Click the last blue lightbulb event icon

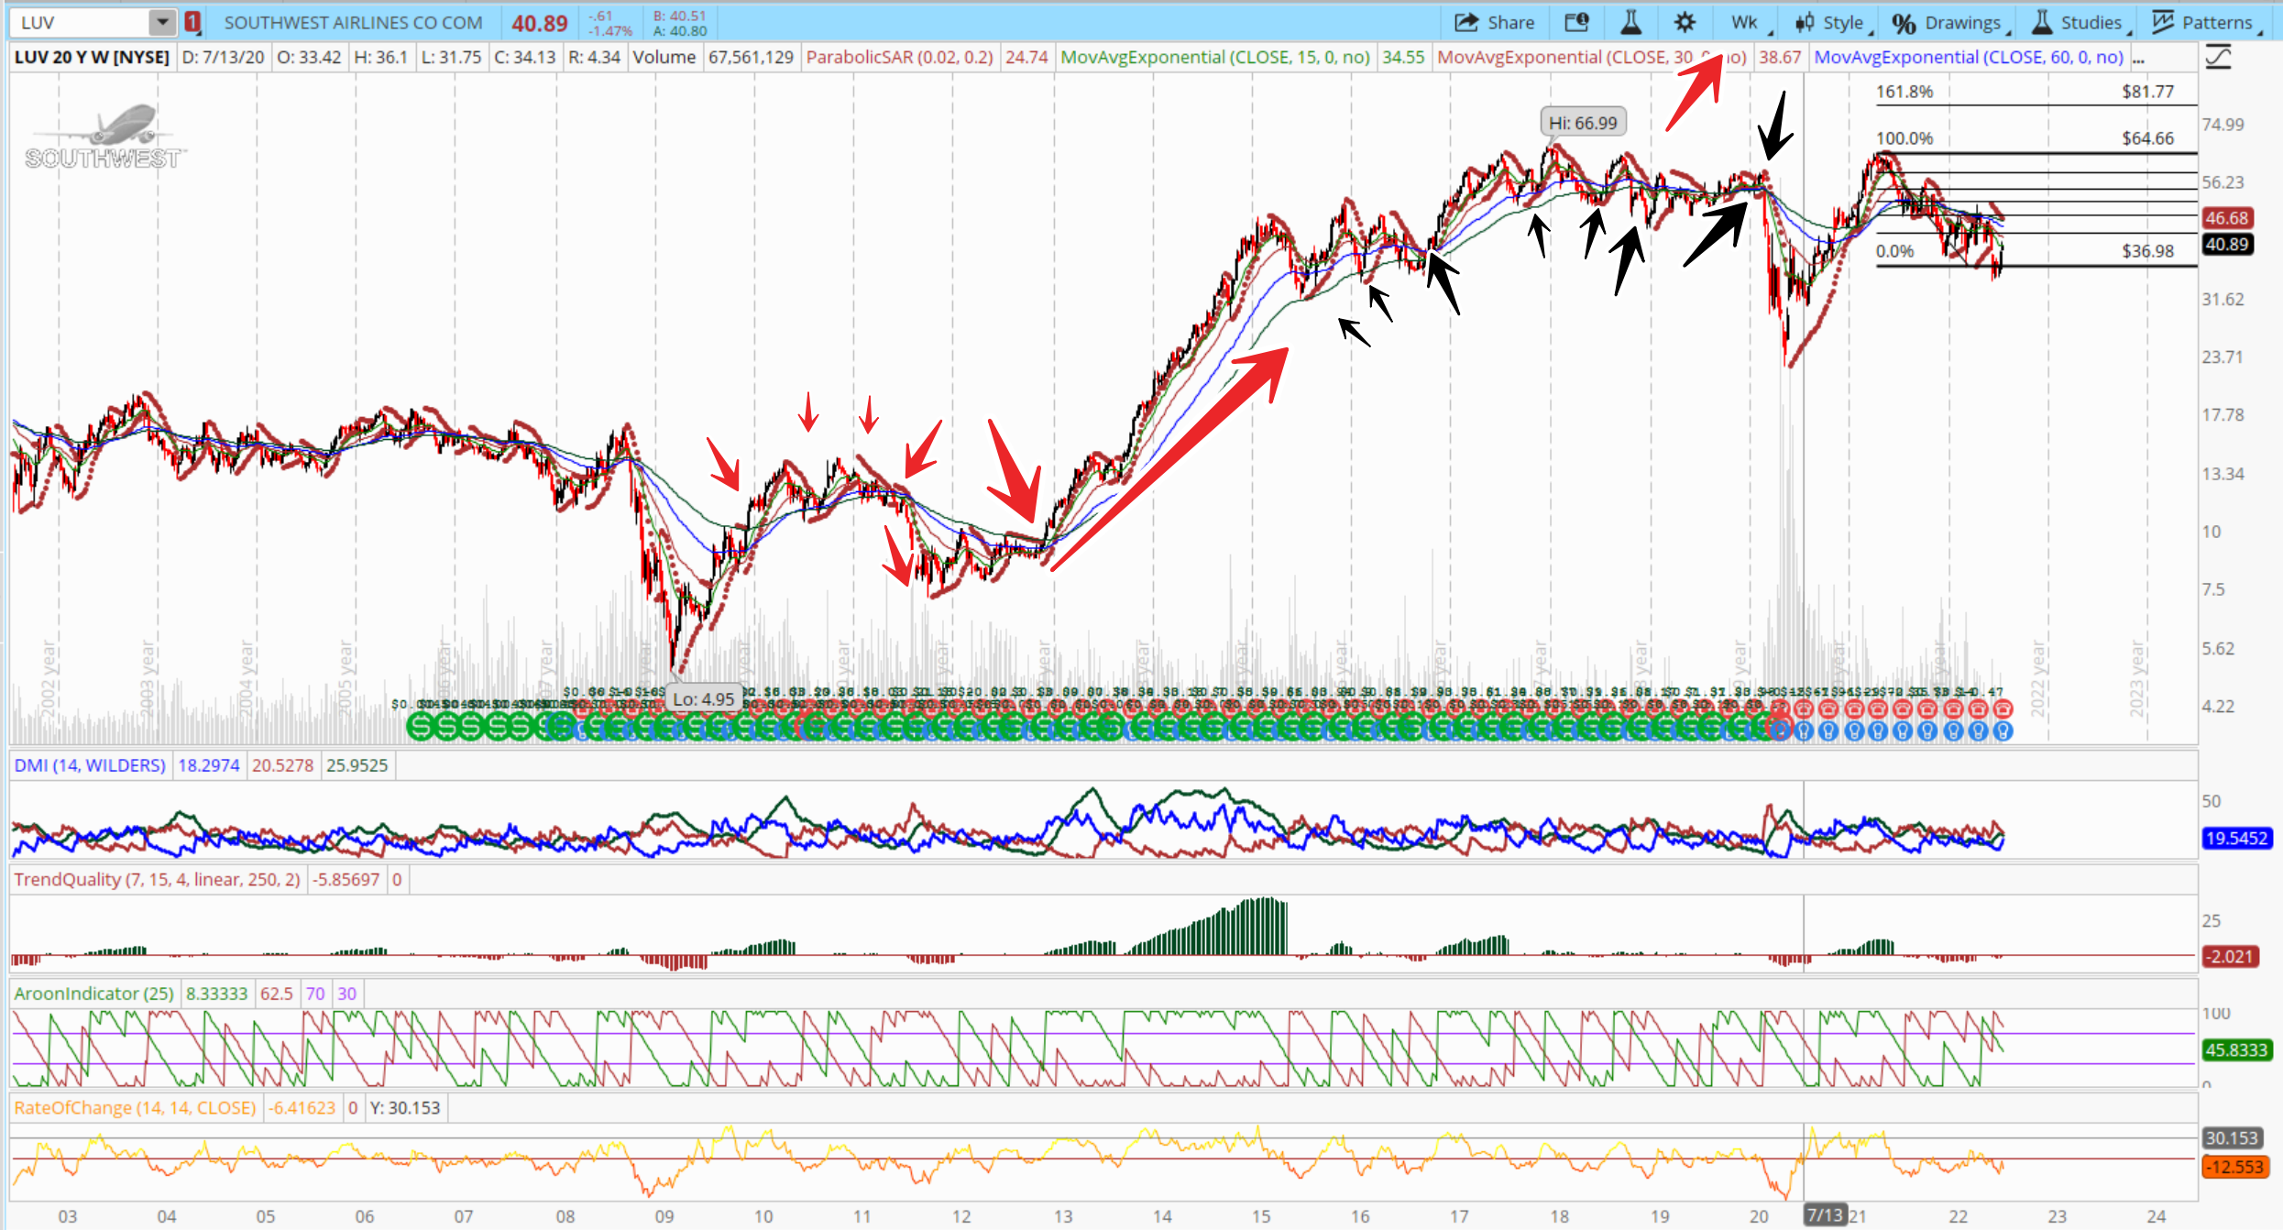click(x=2003, y=730)
